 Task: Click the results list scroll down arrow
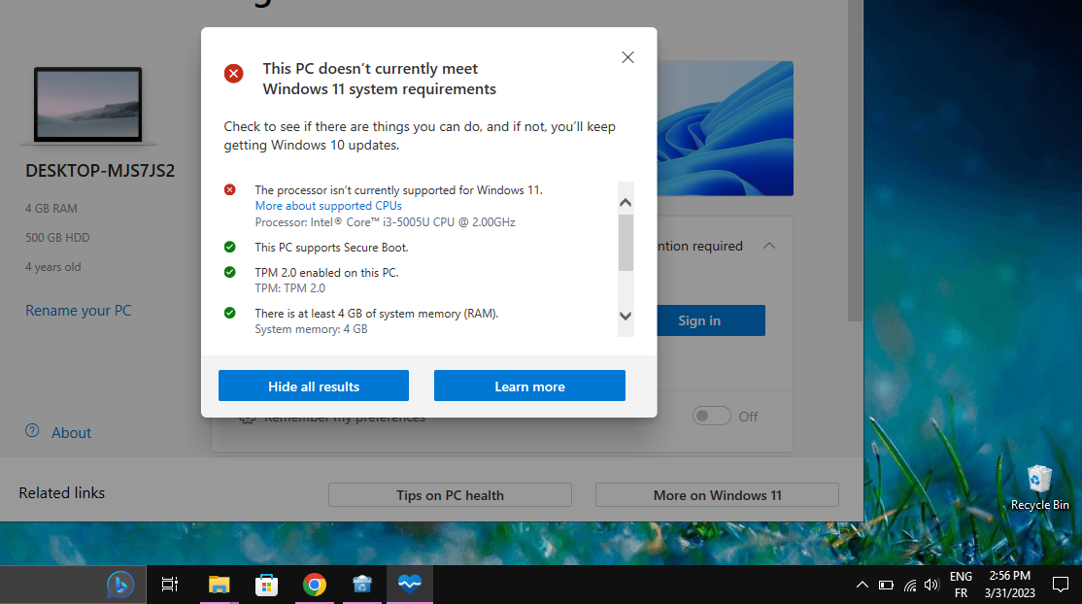point(626,317)
